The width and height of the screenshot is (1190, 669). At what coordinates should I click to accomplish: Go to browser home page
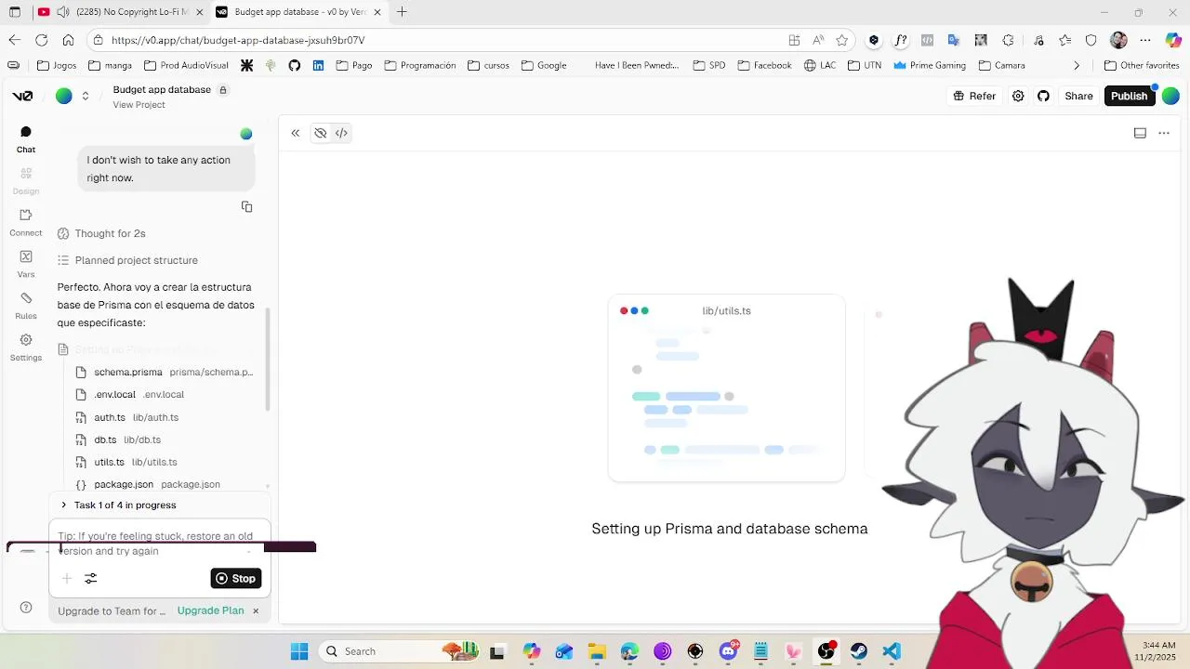[x=68, y=40]
